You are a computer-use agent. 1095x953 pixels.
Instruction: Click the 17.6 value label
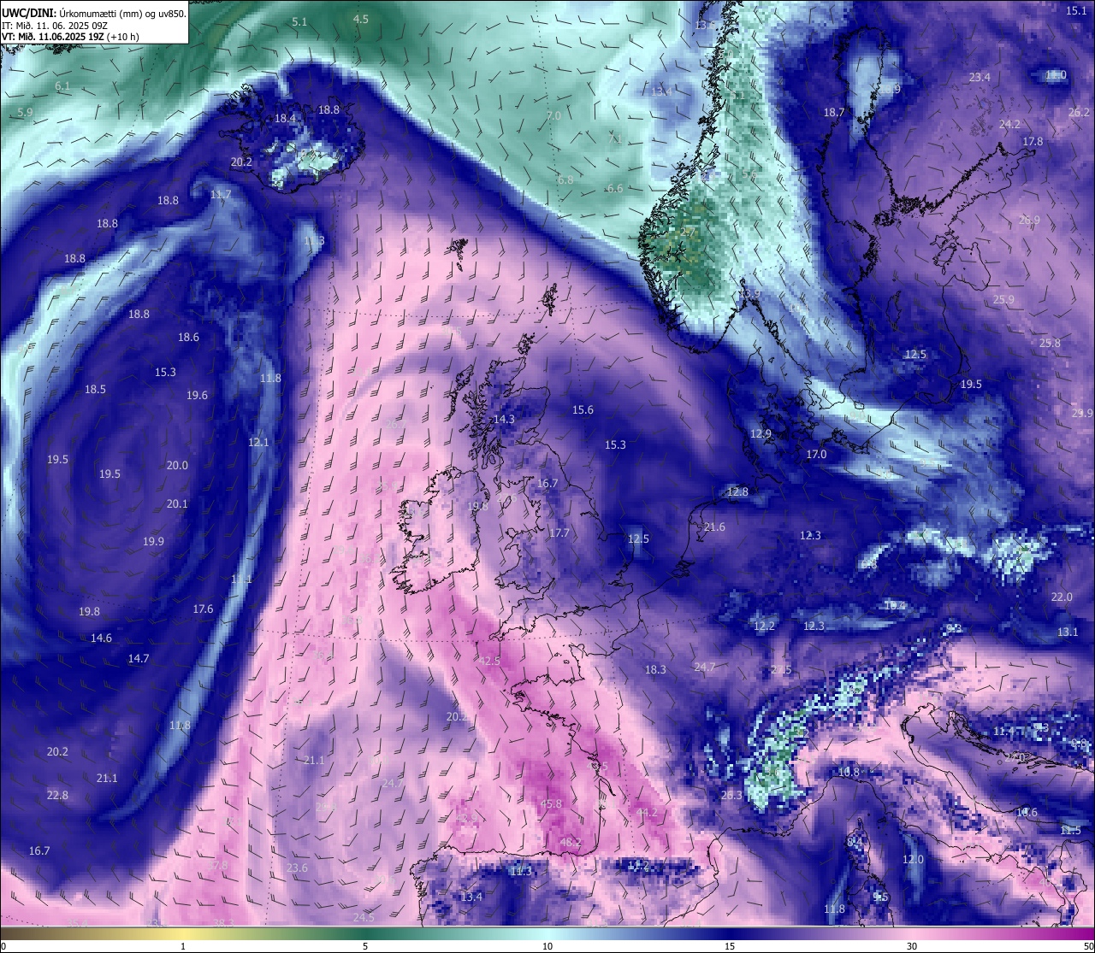point(203,609)
